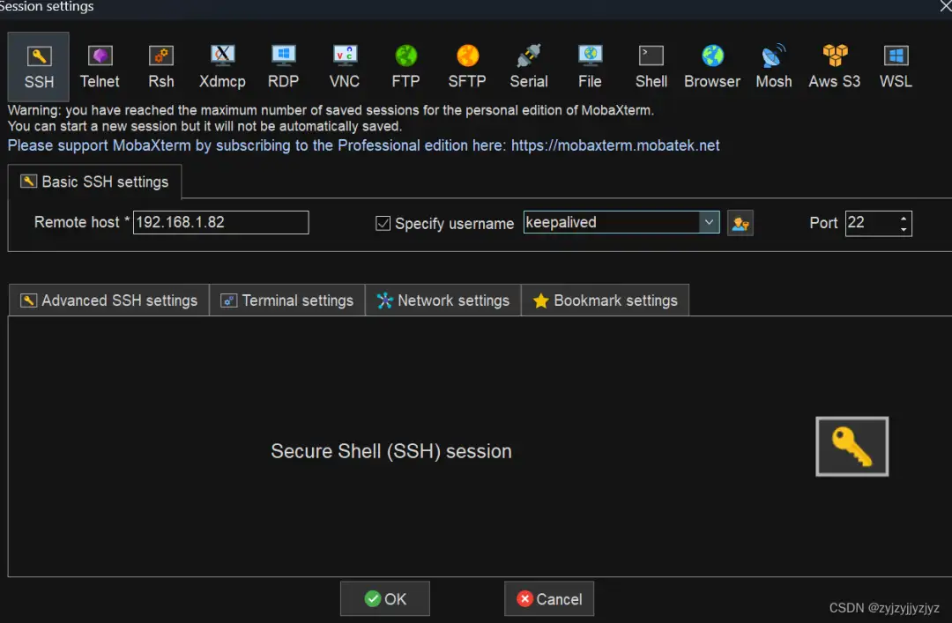This screenshot has height=623, width=952.
Task: Switch to Network settings tab
Action: click(443, 300)
